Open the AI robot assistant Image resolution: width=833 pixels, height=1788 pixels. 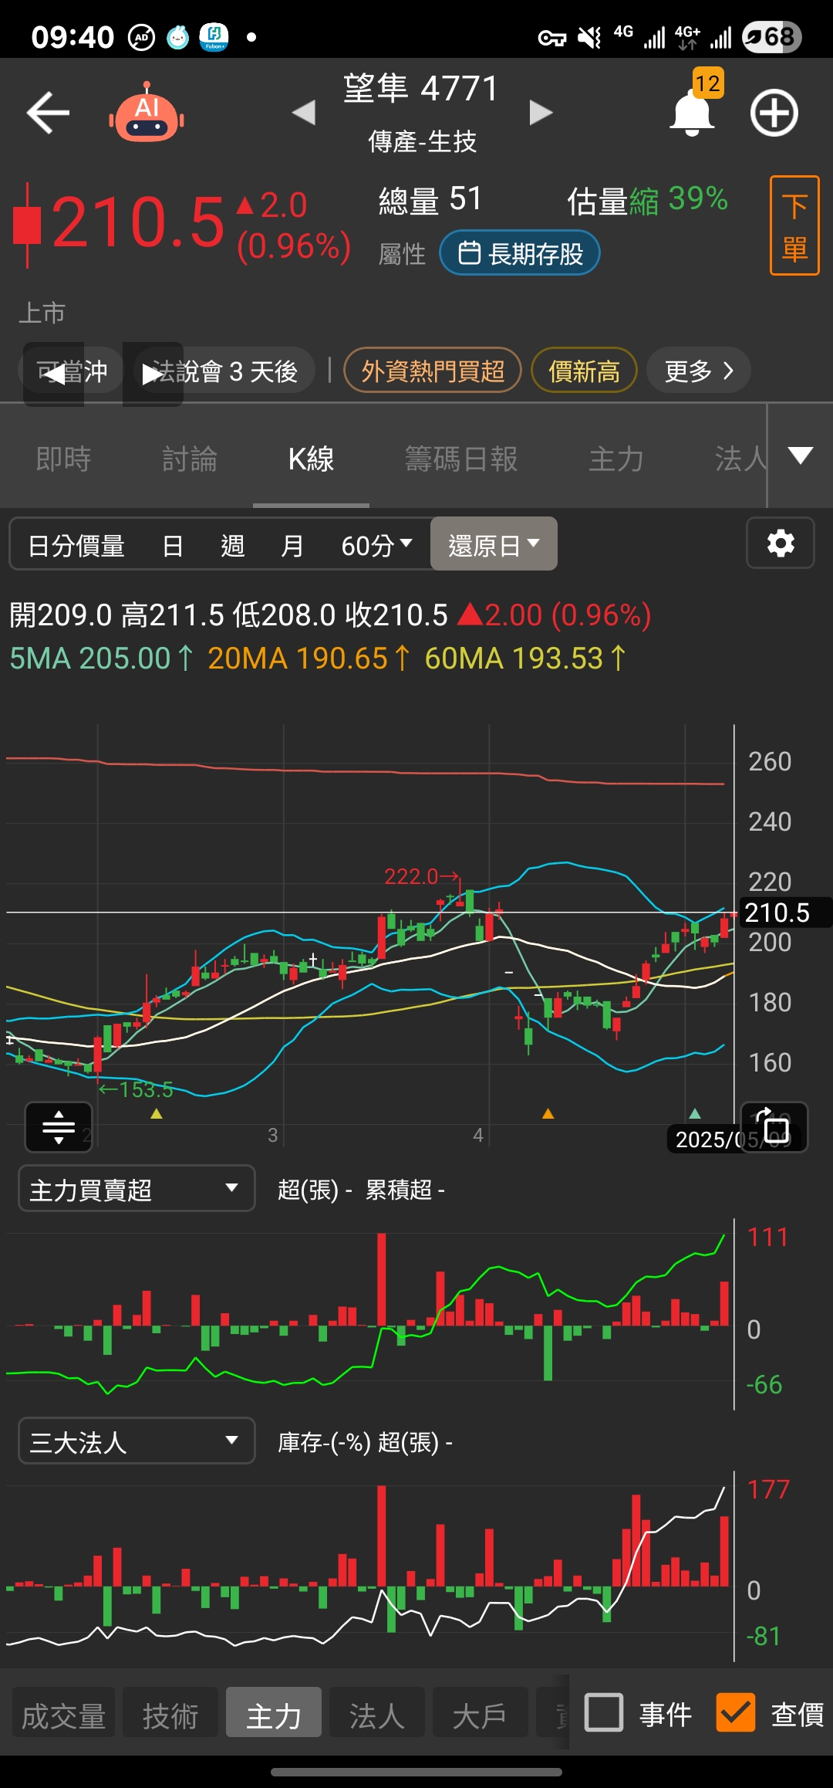click(x=147, y=113)
